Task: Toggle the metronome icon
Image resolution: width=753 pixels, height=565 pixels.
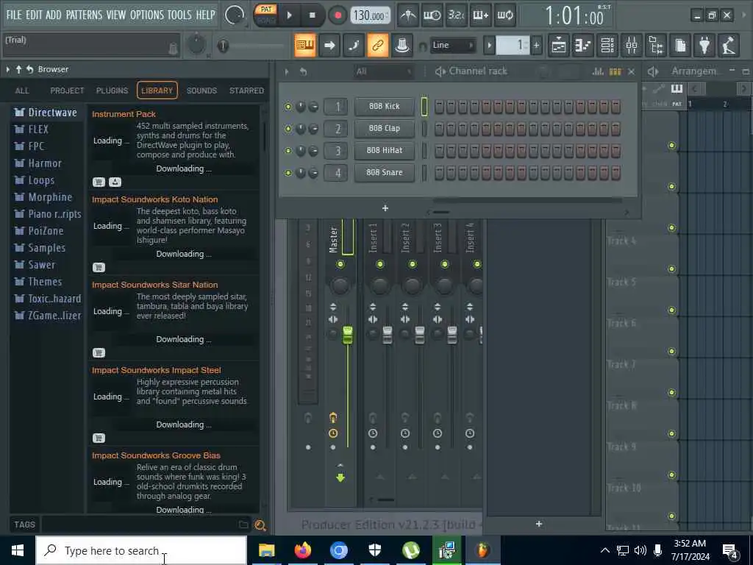Action: coord(408,15)
